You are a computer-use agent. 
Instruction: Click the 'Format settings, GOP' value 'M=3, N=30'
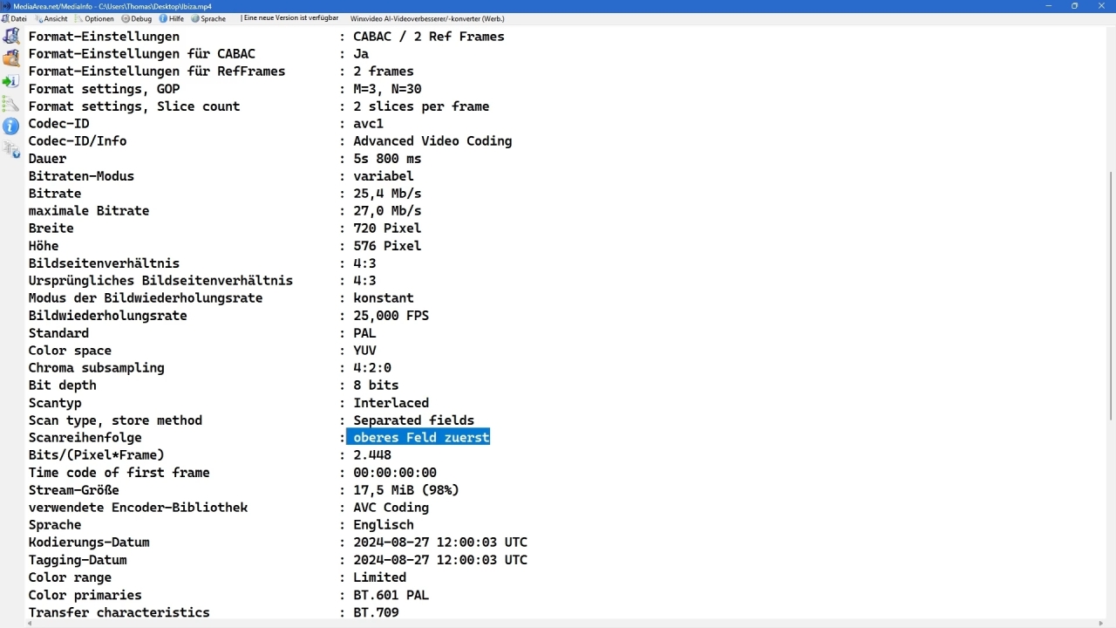pyautogui.click(x=387, y=89)
